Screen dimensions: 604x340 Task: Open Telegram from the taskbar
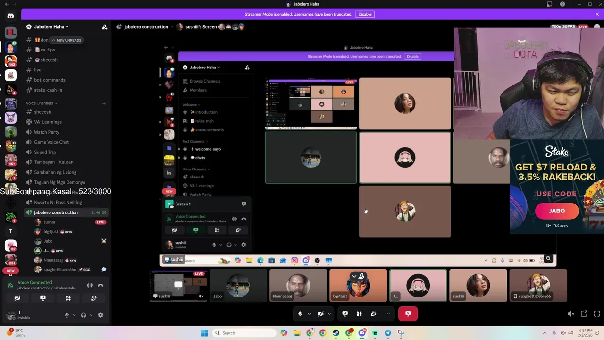[388, 333]
